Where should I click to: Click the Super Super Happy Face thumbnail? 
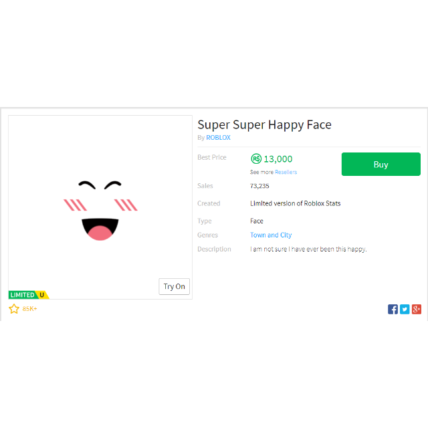[x=100, y=207]
